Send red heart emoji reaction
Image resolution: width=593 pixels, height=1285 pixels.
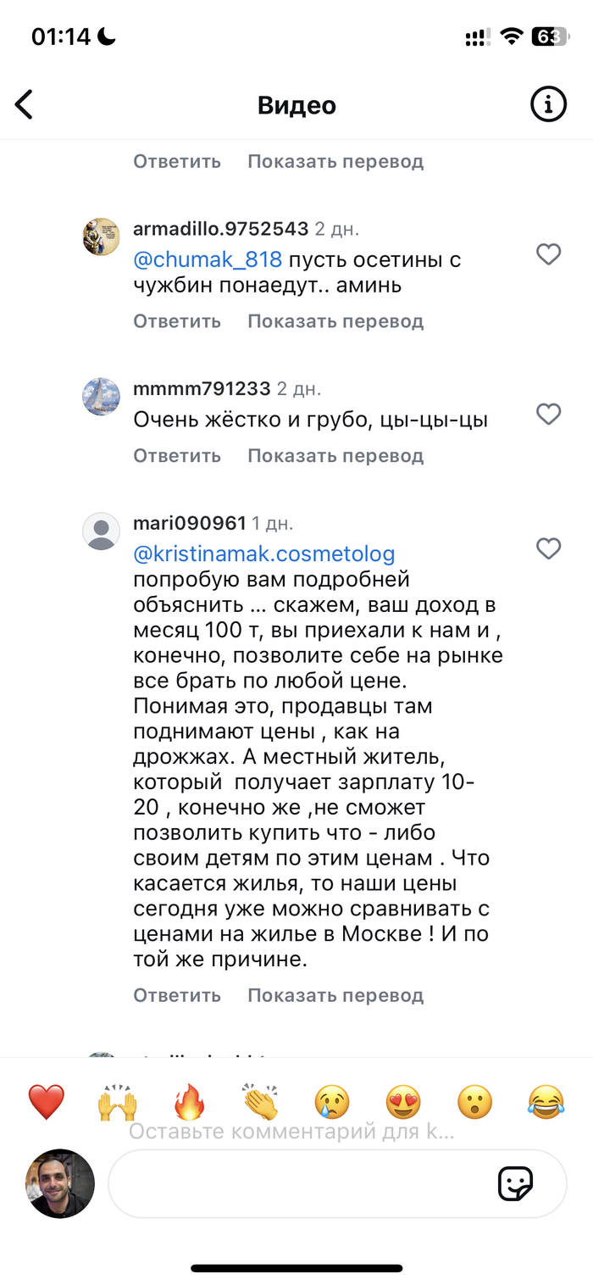[x=47, y=1101]
